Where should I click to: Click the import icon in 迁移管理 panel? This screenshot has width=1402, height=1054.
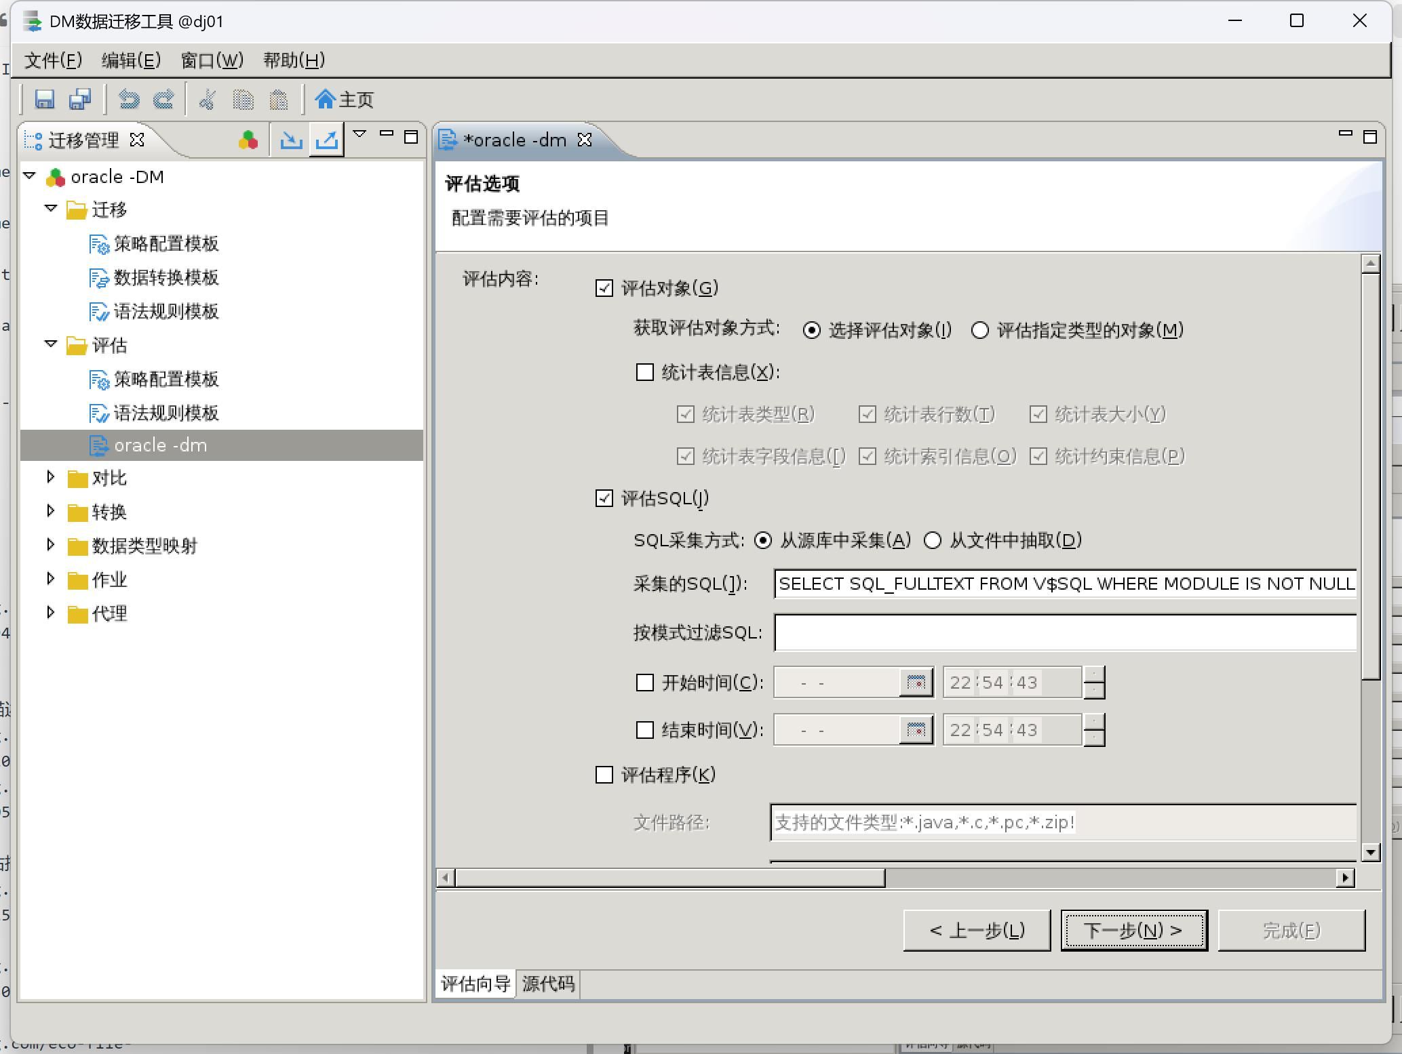[292, 140]
